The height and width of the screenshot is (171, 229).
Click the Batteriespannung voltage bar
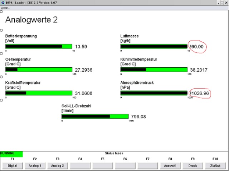pyautogui.click(x=39, y=46)
